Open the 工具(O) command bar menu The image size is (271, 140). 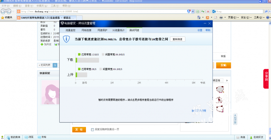[x=259, y=18]
